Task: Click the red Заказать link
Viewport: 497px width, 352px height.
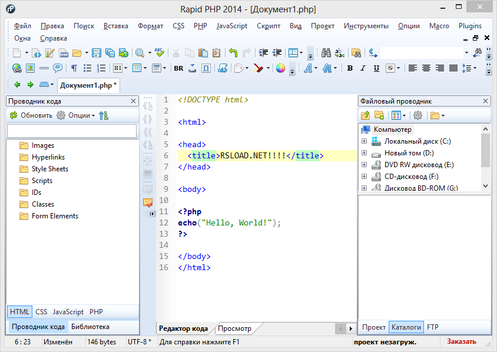Action: (x=462, y=342)
